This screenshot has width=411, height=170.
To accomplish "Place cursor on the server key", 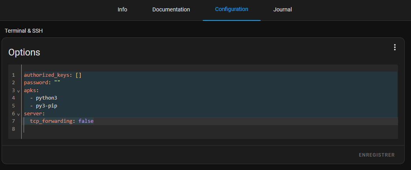I will point(33,114).
